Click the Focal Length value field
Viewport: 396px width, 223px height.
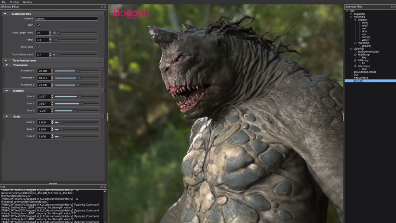pos(42,33)
